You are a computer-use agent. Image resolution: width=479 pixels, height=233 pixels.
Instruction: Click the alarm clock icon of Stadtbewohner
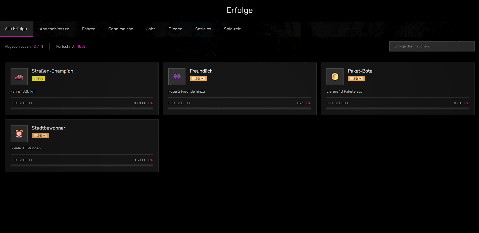[19, 134]
